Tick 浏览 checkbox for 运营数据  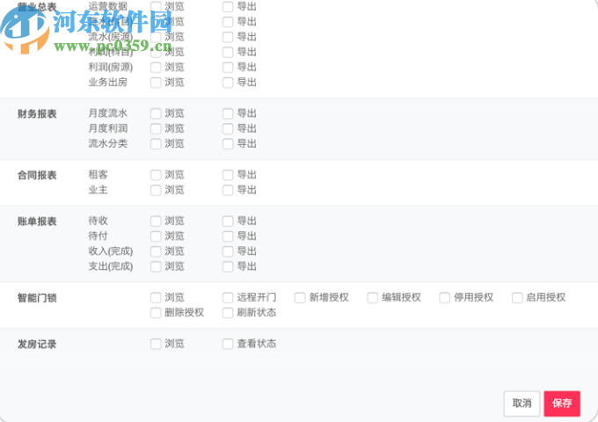156,6
